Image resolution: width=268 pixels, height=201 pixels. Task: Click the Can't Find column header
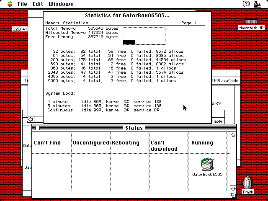47,143
